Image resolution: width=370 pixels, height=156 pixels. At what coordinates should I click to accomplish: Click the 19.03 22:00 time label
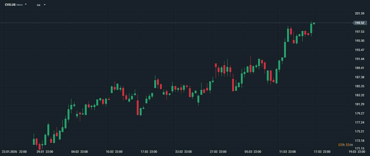click(x=357, y=152)
